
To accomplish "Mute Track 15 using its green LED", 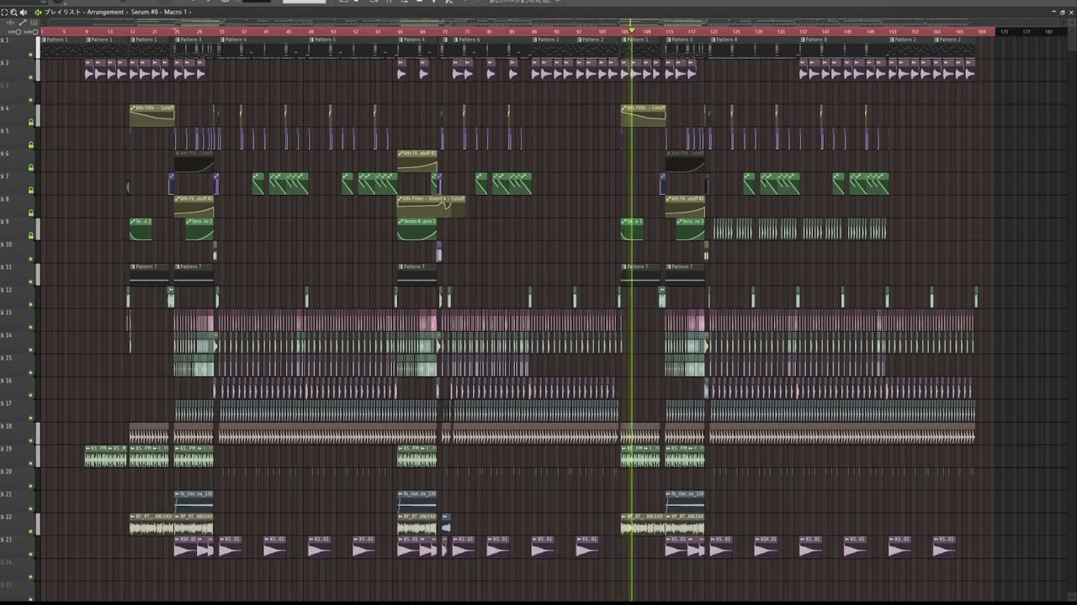I will pos(31,372).
